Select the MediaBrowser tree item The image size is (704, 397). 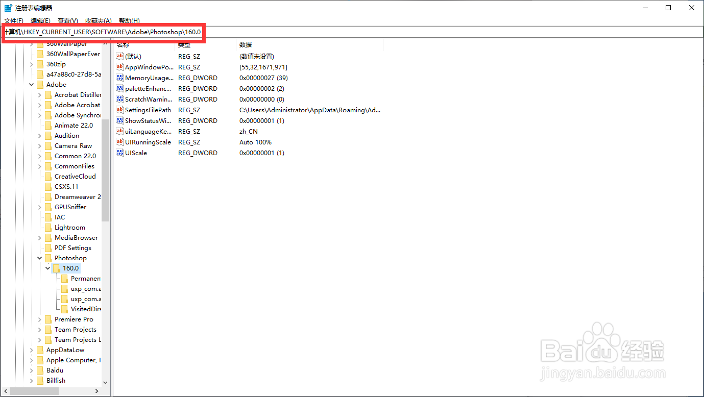[76, 238]
